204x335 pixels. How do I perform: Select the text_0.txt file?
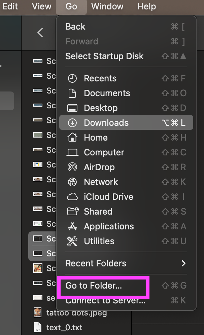pos(64,327)
